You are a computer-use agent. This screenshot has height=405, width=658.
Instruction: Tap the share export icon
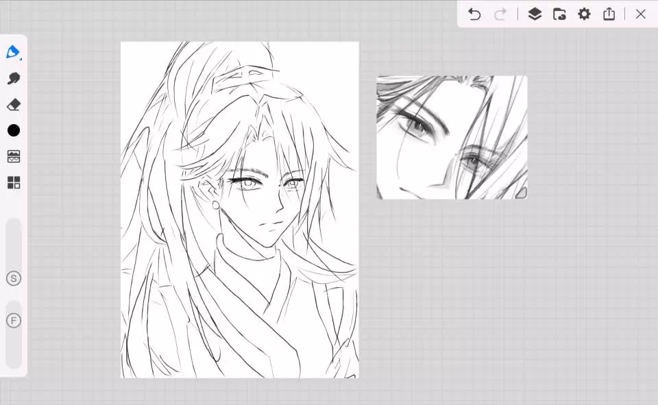click(x=609, y=14)
